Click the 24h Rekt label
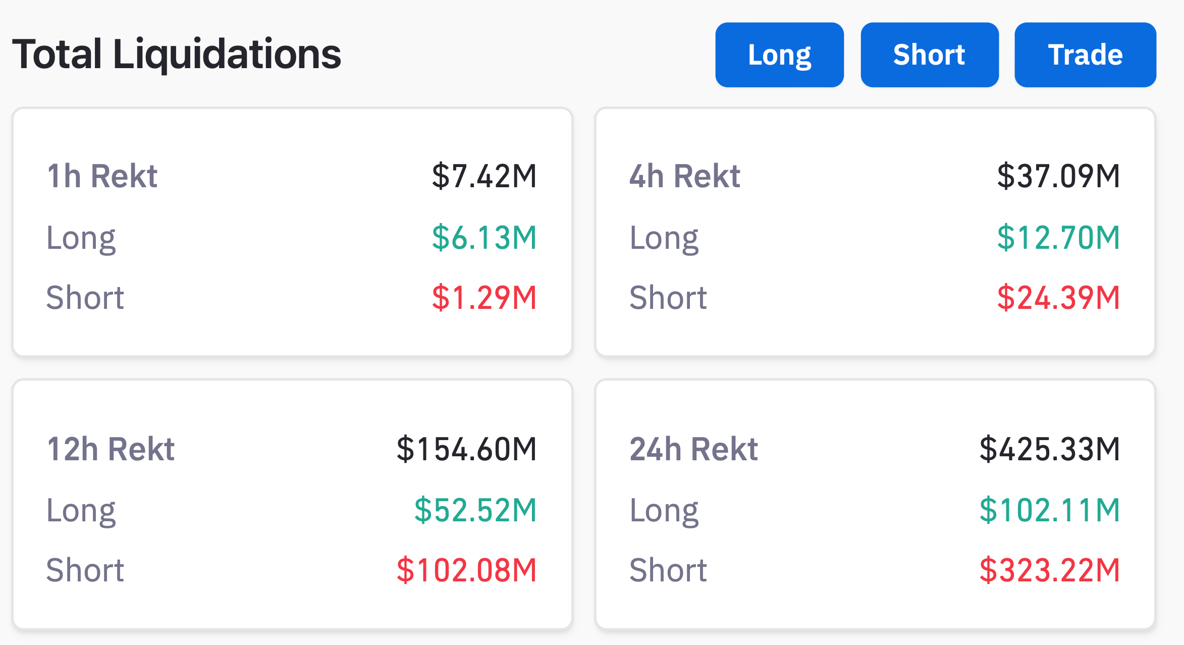 693,449
